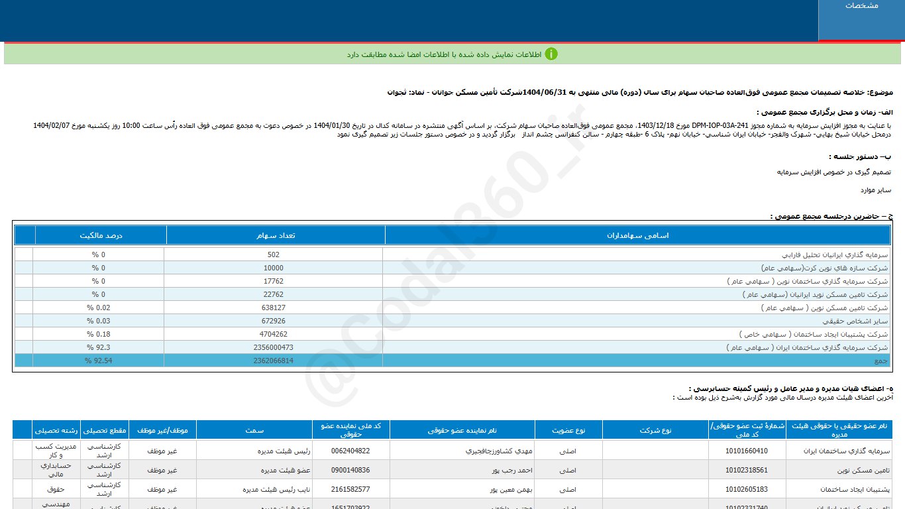The image size is (905, 509).
Task: Select shareholder 'شرکت سرمایه گذاری ساختمان ایران (سهامی عام)'
Action: click(807, 347)
